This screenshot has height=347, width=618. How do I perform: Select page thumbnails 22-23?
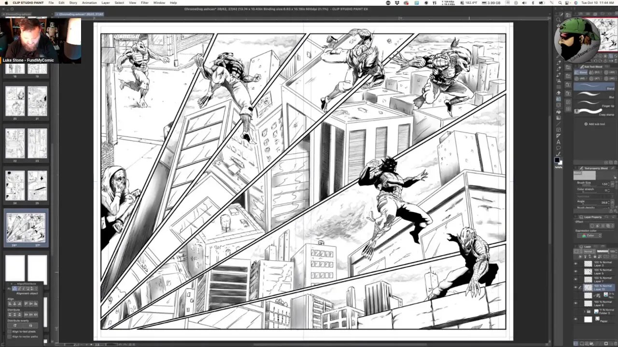tap(26, 143)
